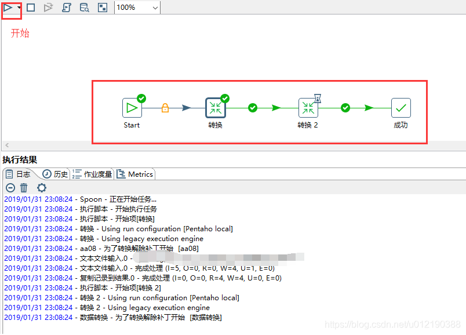This screenshot has height=335, width=466.
Task: Click the show error lines circle icon
Action: click(x=10, y=188)
